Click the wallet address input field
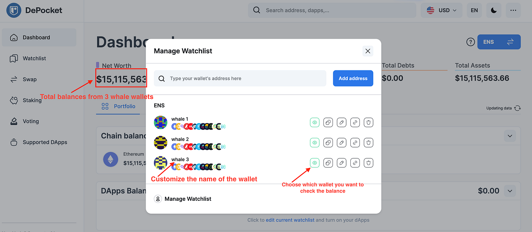This screenshot has height=232, width=532. pos(240,78)
